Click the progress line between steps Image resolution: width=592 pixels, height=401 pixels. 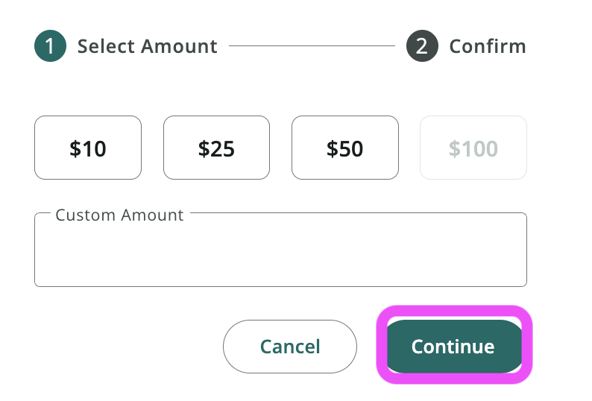click(x=312, y=46)
